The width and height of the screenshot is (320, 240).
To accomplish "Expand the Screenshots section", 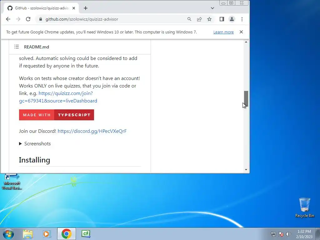I will (35, 143).
